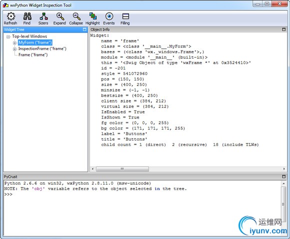This screenshot has width=290, height=239.
Task: Toggle the Filling pane icon
Action: [x=125, y=16]
